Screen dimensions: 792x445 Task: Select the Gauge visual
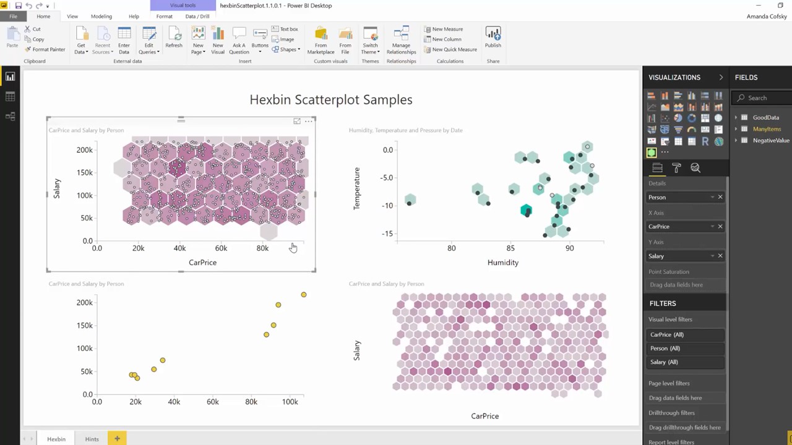pos(691,129)
